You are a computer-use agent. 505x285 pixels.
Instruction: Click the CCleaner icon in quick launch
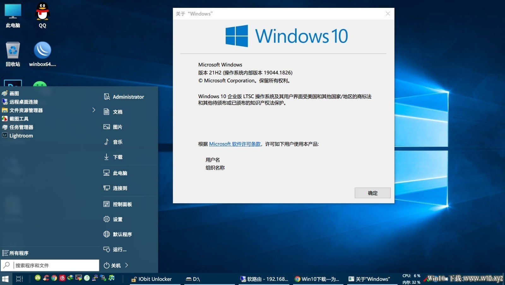[46, 278]
